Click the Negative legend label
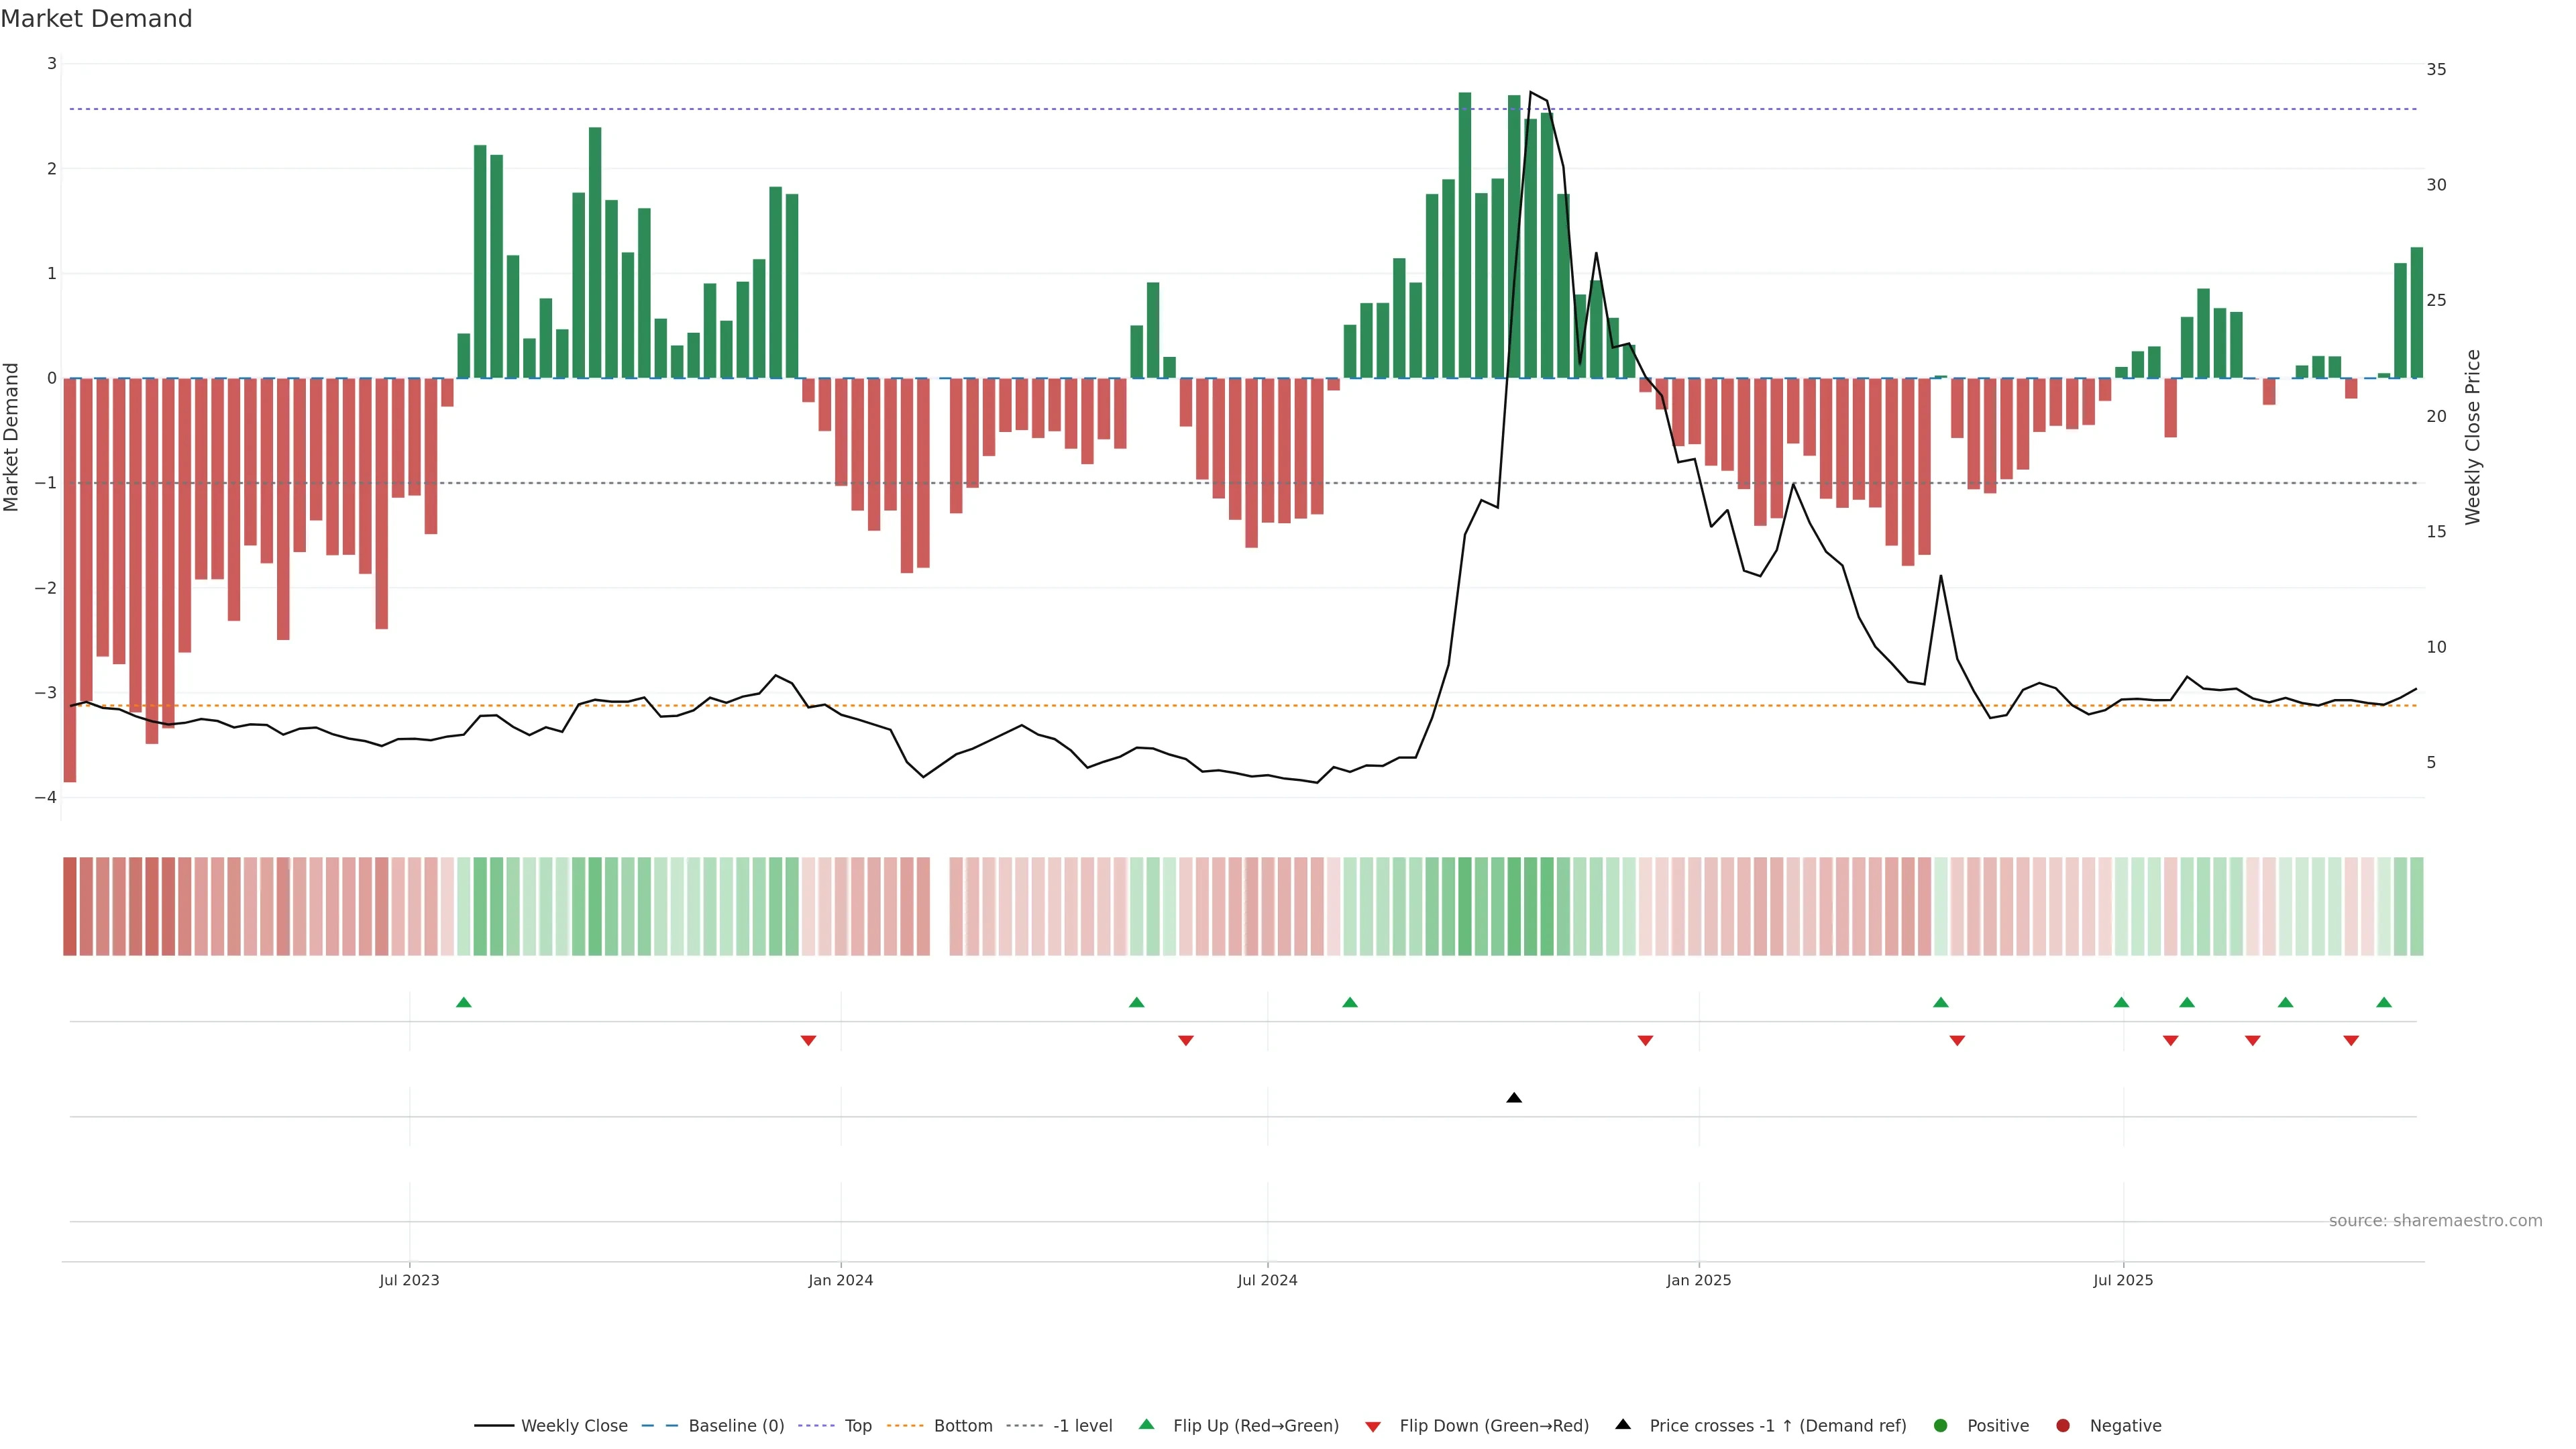This screenshot has width=2576, height=1449. 2125,1425
